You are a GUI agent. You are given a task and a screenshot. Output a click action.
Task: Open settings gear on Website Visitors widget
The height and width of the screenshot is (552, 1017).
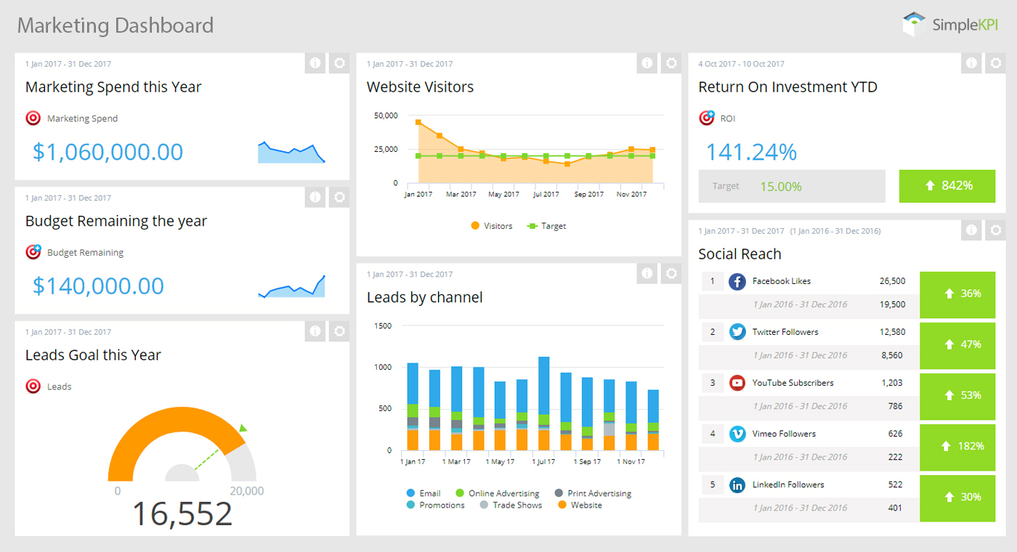pos(670,62)
